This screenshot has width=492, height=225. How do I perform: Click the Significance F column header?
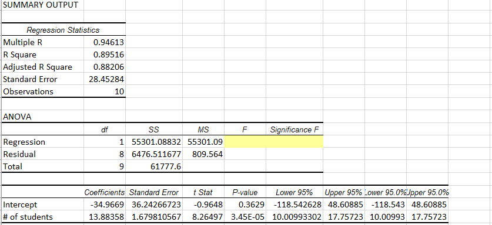294,129
